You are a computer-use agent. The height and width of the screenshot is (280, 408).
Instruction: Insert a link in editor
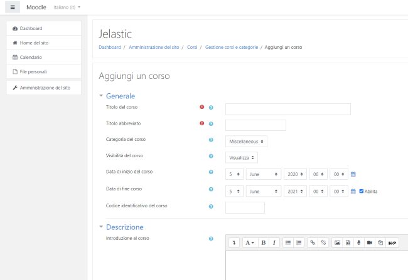point(313,242)
